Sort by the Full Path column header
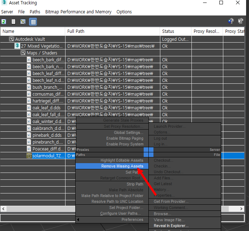This screenshot has width=249, height=231. (113, 31)
